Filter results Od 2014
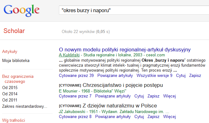 pos(10,94)
